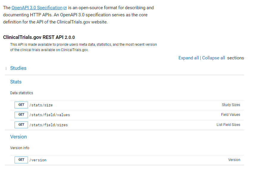This screenshot has height=172, width=255.
Task: Open the /stats/field/values endpoint path
Action: point(50,115)
